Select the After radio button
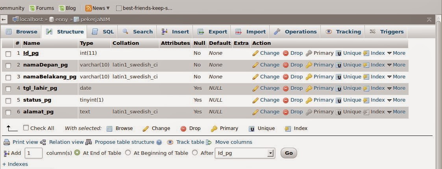Viewport: 442px width, 169px height. [x=195, y=153]
